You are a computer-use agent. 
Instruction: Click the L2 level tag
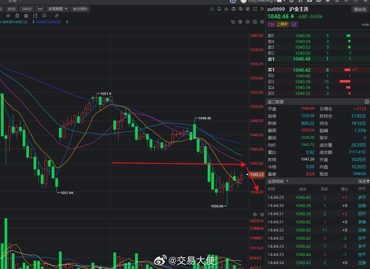tap(294, 24)
